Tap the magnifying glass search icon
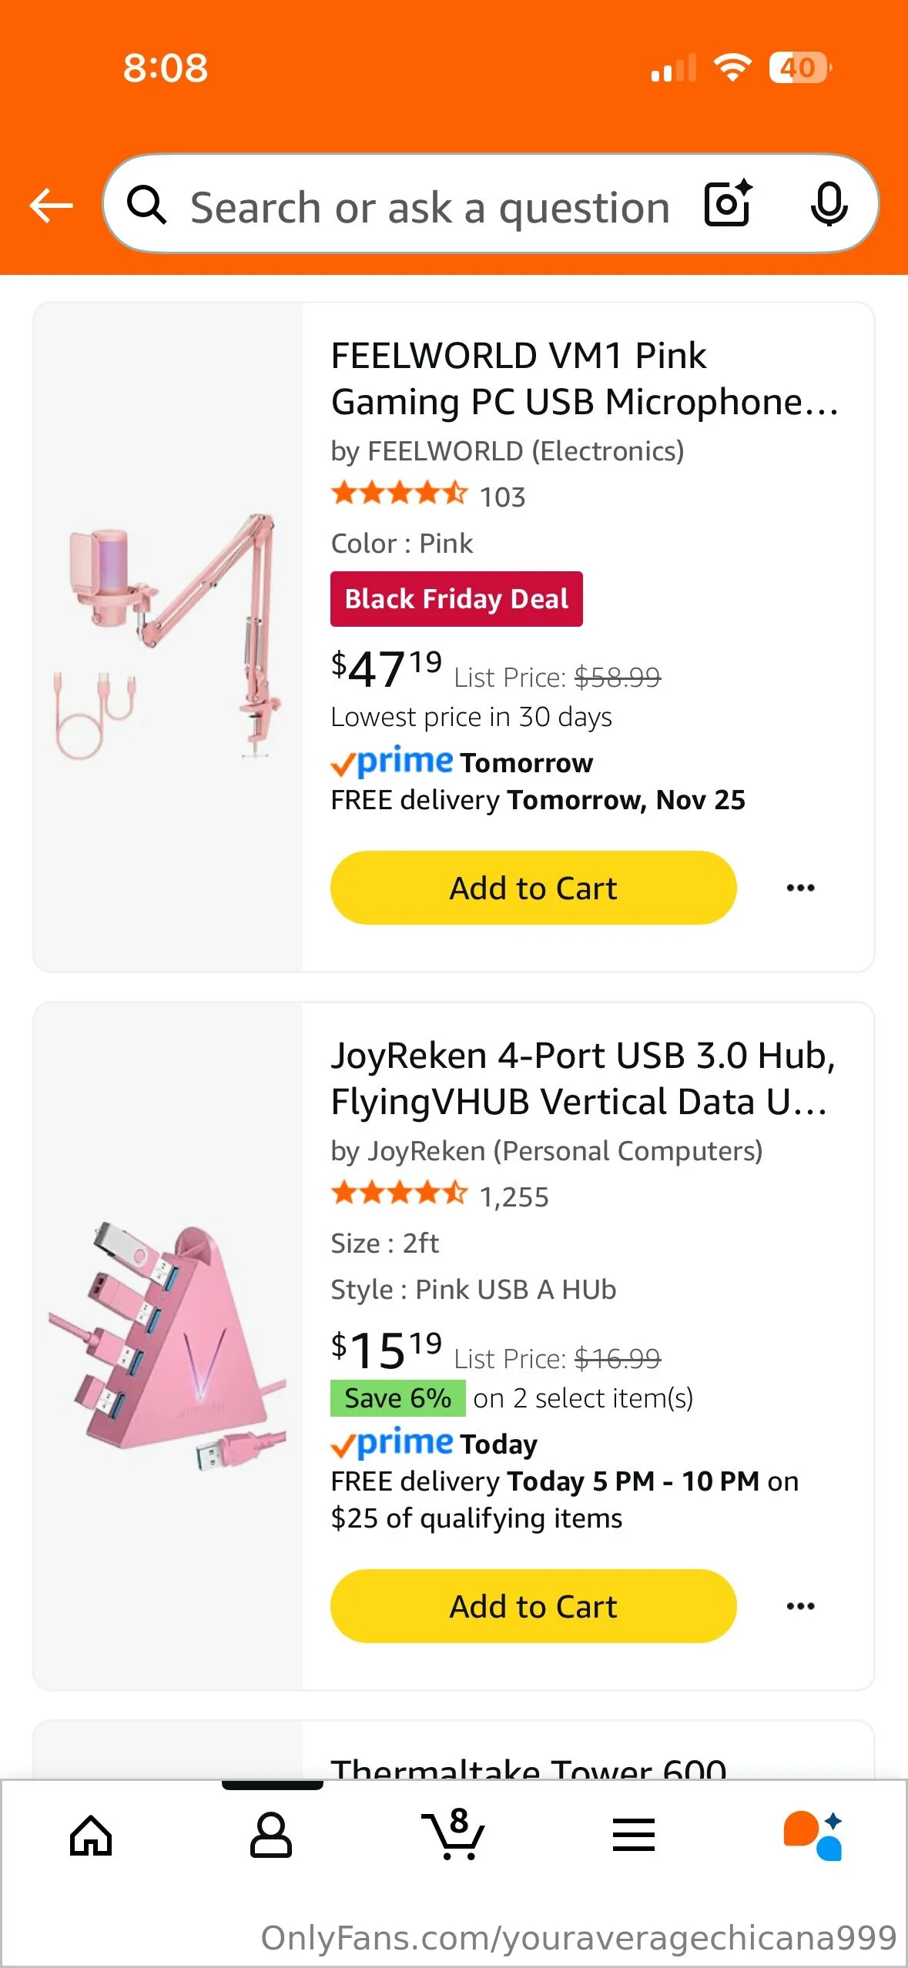The width and height of the screenshot is (908, 1968). [x=146, y=205]
